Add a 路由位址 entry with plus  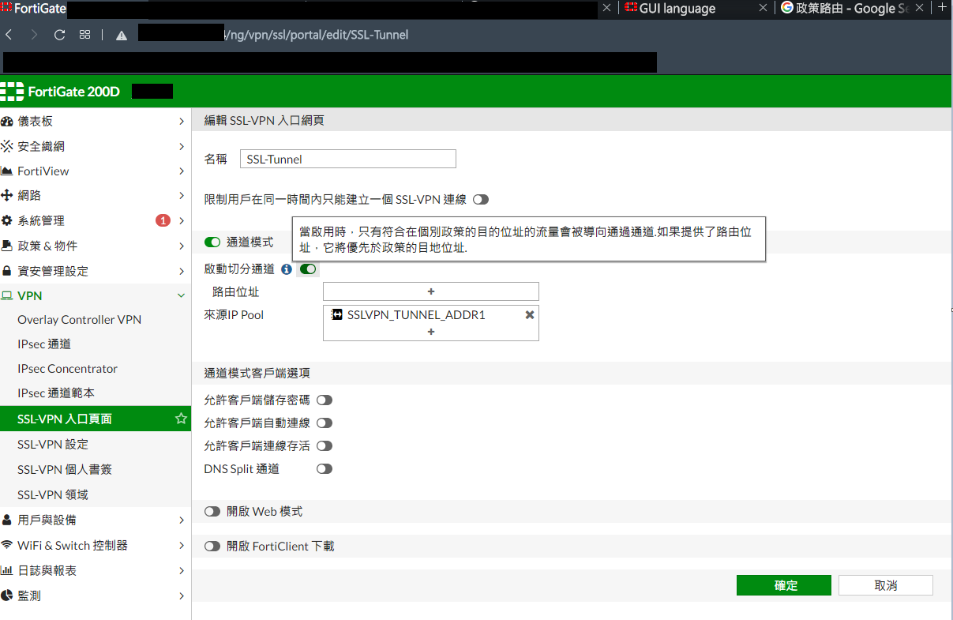431,291
